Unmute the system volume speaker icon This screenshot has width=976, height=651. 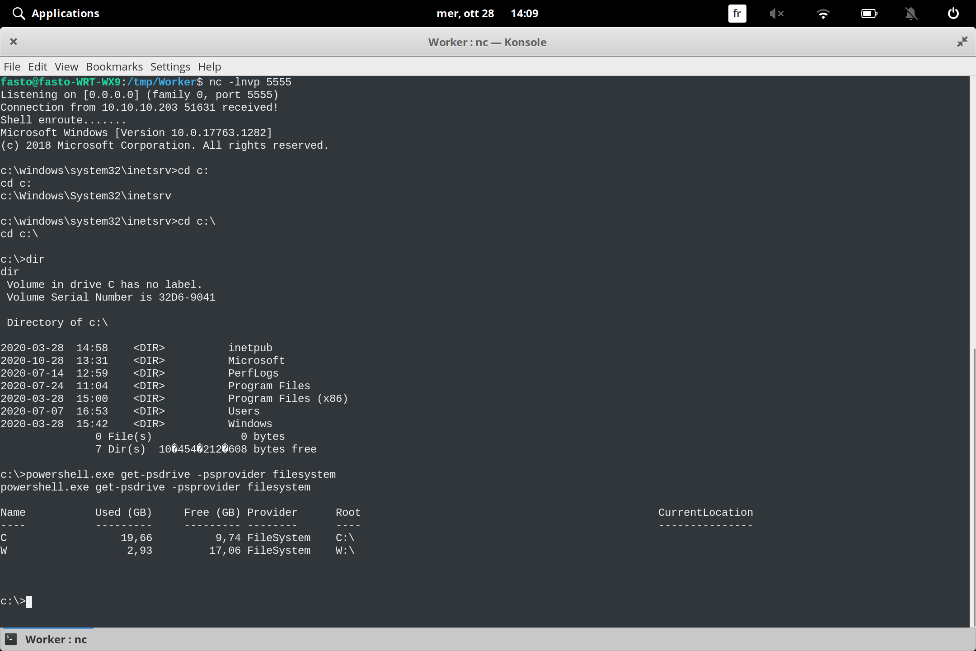(x=777, y=13)
